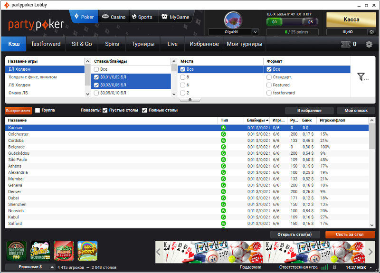Check the 6 seats checkbox
The height and width of the screenshot is (273, 380).
(183, 85)
